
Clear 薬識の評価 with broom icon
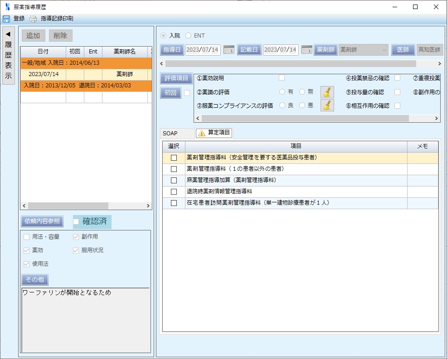coord(327,92)
